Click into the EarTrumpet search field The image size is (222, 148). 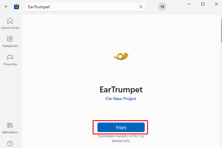point(86,7)
